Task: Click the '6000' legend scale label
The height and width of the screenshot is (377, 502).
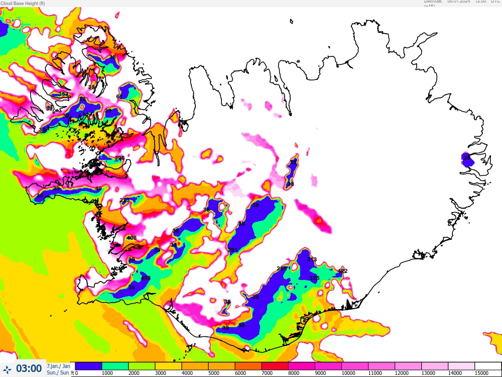Action: tap(240, 373)
